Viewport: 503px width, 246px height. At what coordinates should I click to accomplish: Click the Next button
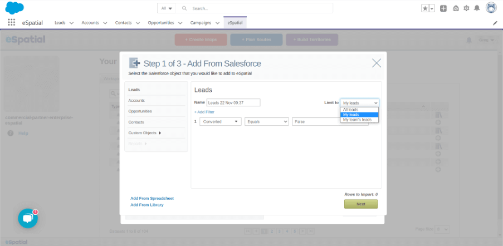[x=361, y=204]
